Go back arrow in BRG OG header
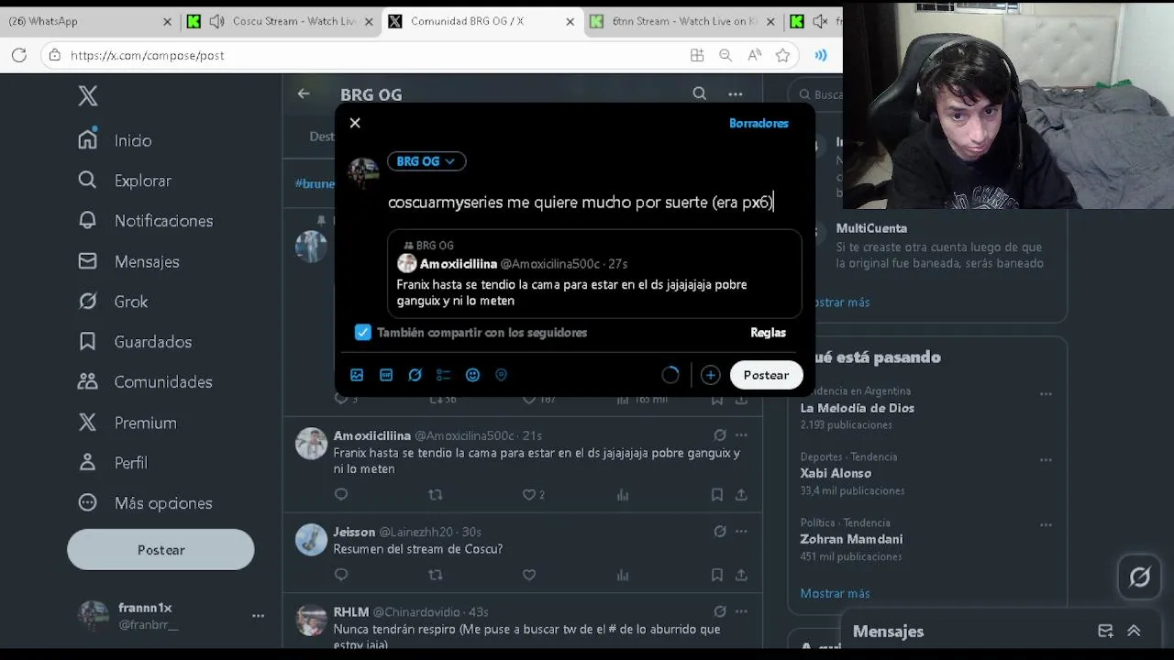 tap(304, 93)
